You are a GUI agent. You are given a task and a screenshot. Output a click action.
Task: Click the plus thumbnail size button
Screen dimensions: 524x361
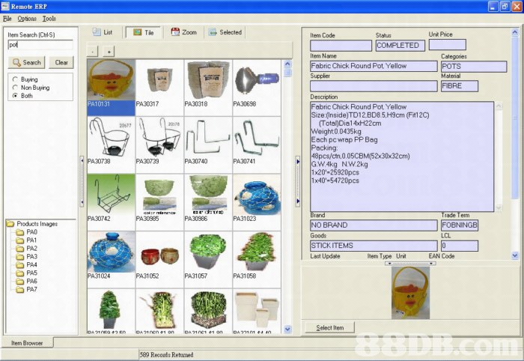109,51
